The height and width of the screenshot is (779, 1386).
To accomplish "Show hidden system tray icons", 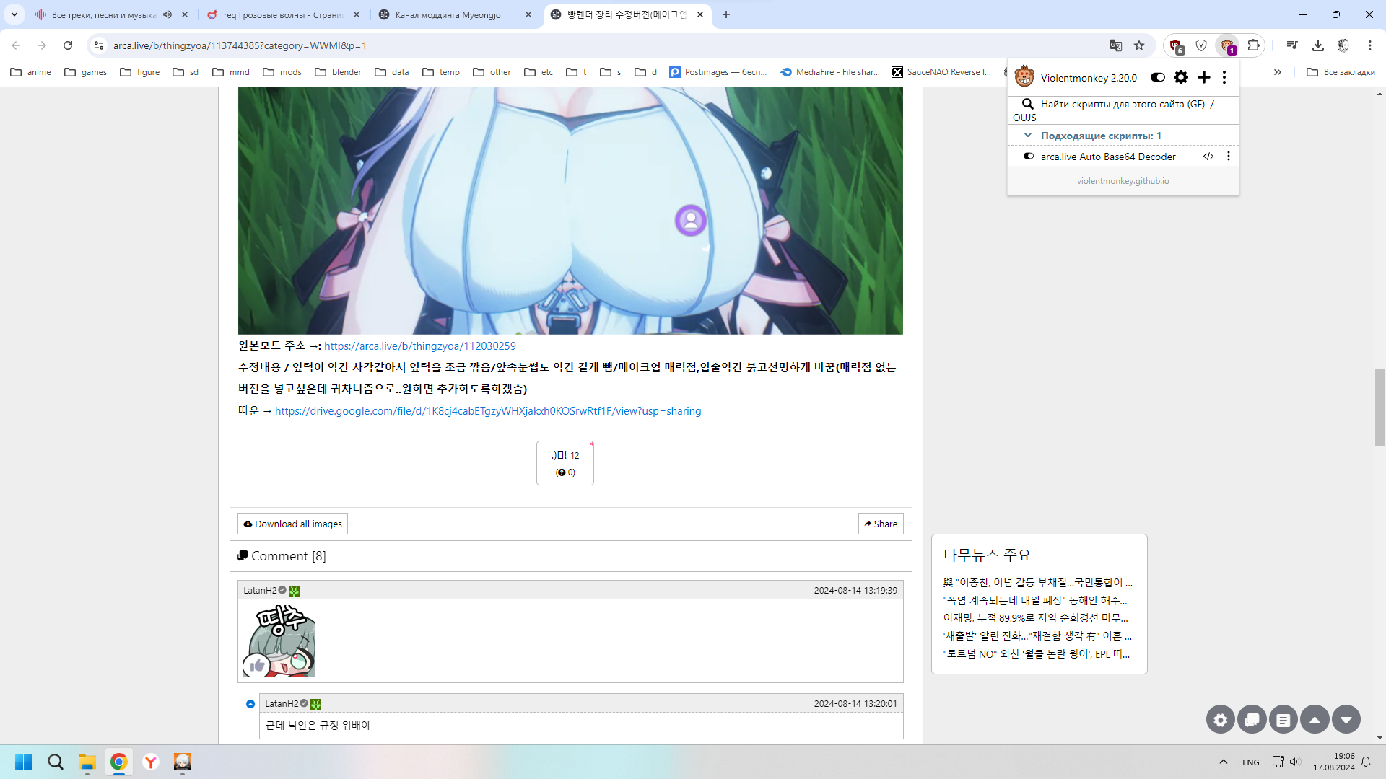I will [x=1223, y=762].
